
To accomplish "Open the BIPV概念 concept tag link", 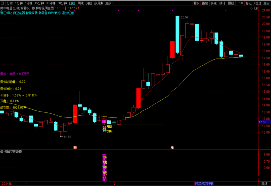I will pos(54,13).
